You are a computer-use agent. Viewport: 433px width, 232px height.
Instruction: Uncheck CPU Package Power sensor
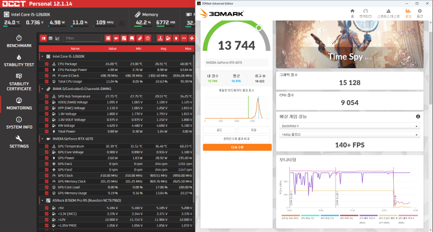tap(46, 70)
